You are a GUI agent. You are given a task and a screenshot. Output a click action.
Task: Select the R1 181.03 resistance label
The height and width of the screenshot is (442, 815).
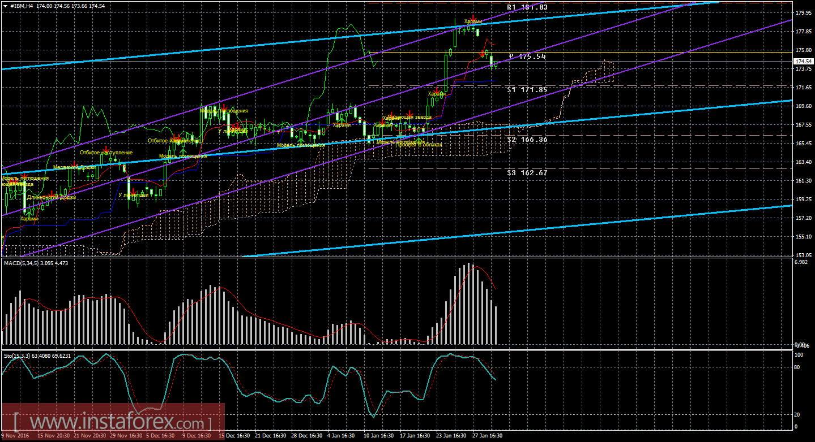527,7
